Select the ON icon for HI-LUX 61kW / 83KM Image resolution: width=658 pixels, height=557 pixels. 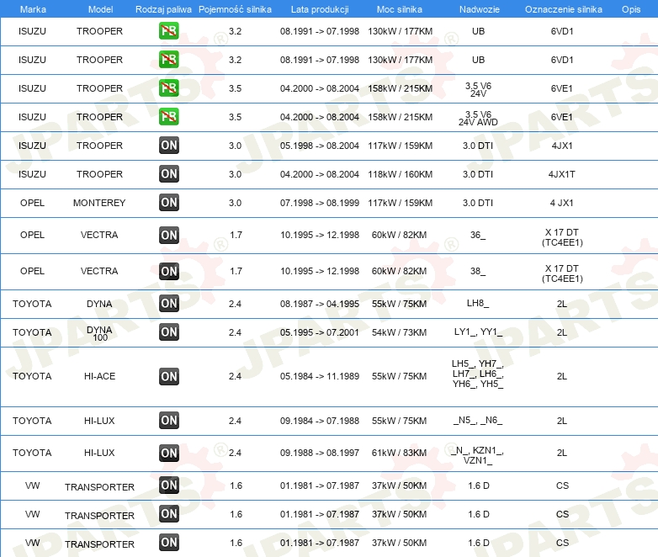click(169, 453)
